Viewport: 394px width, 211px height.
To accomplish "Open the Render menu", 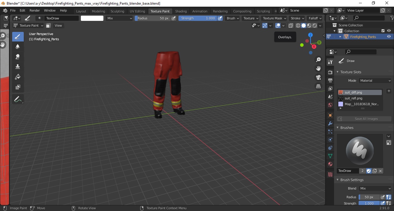I will coord(34,10).
